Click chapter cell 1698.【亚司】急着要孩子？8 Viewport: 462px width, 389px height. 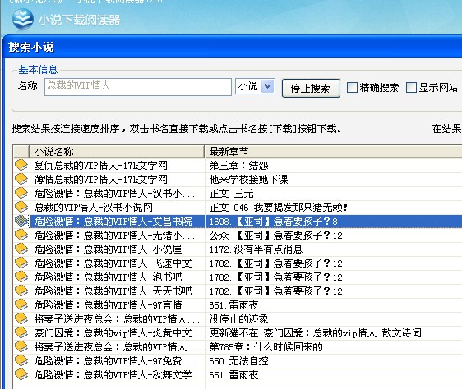click(x=273, y=222)
